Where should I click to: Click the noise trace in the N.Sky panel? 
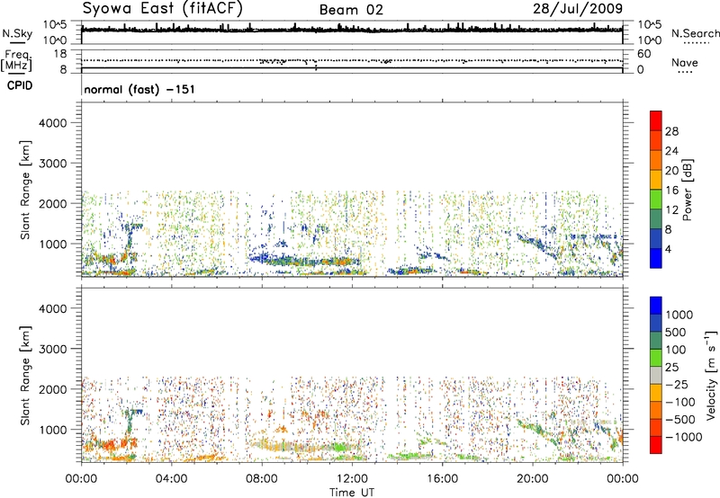coord(352,30)
